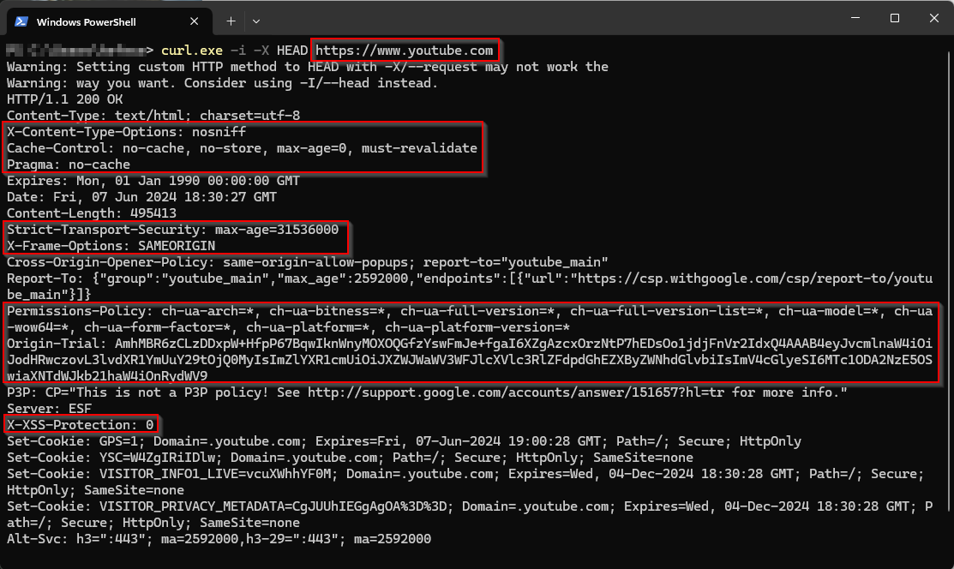Click the '-i' flag in the command
Viewport: 954px width, 569px height.
[238, 51]
